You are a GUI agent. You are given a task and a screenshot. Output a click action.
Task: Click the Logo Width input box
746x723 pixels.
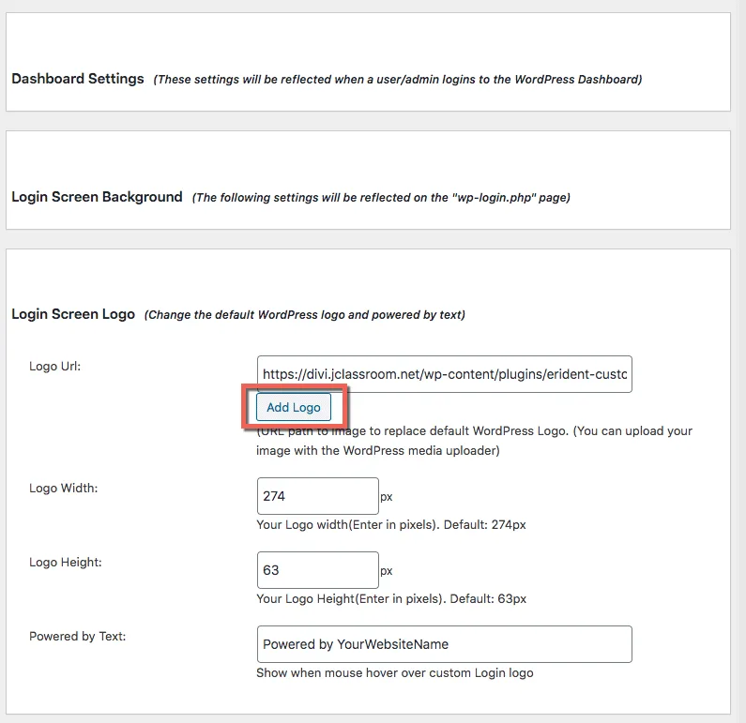(x=317, y=495)
